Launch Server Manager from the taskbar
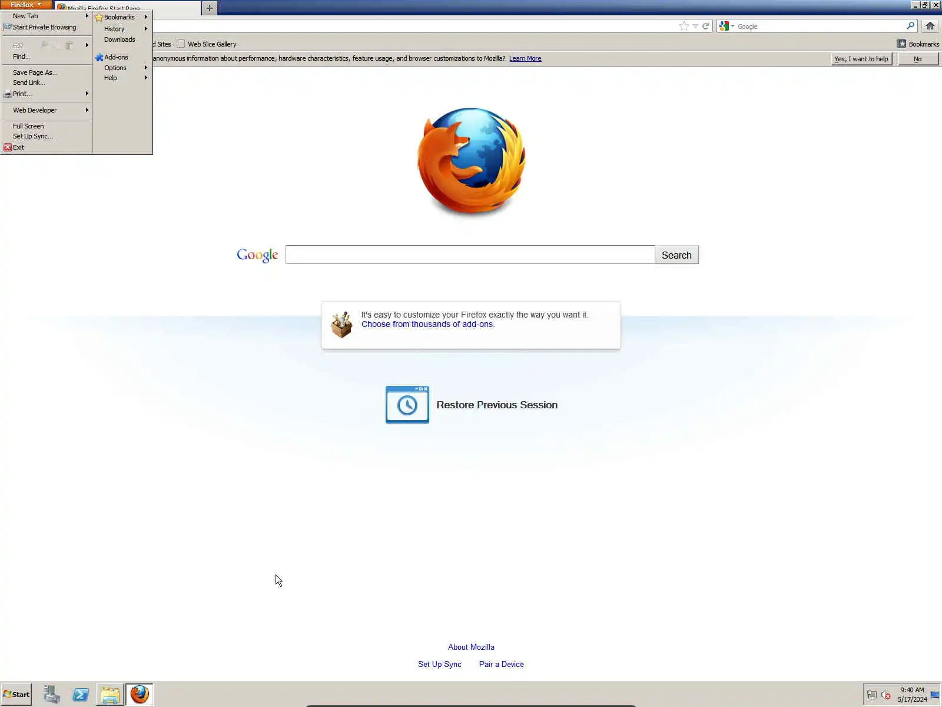 (x=52, y=694)
